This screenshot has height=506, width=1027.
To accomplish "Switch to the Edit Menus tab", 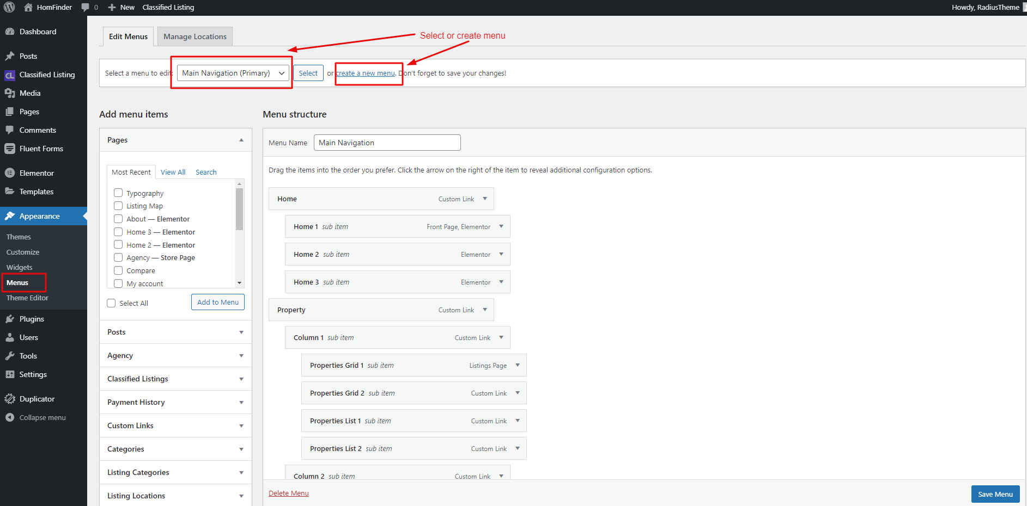I will [x=128, y=36].
